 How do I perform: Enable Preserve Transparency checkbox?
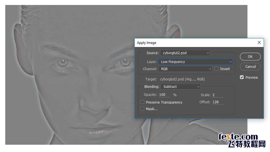tap(142, 102)
